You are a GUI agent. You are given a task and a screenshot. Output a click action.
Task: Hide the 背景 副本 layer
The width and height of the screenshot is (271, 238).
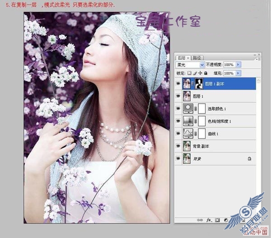[x=178, y=146]
